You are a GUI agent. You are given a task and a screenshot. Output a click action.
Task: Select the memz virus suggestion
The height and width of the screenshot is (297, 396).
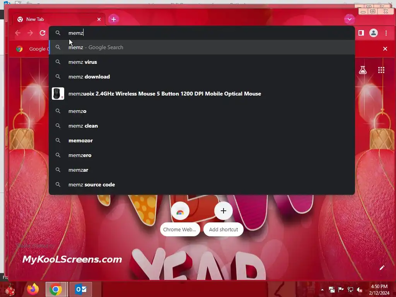point(202,62)
